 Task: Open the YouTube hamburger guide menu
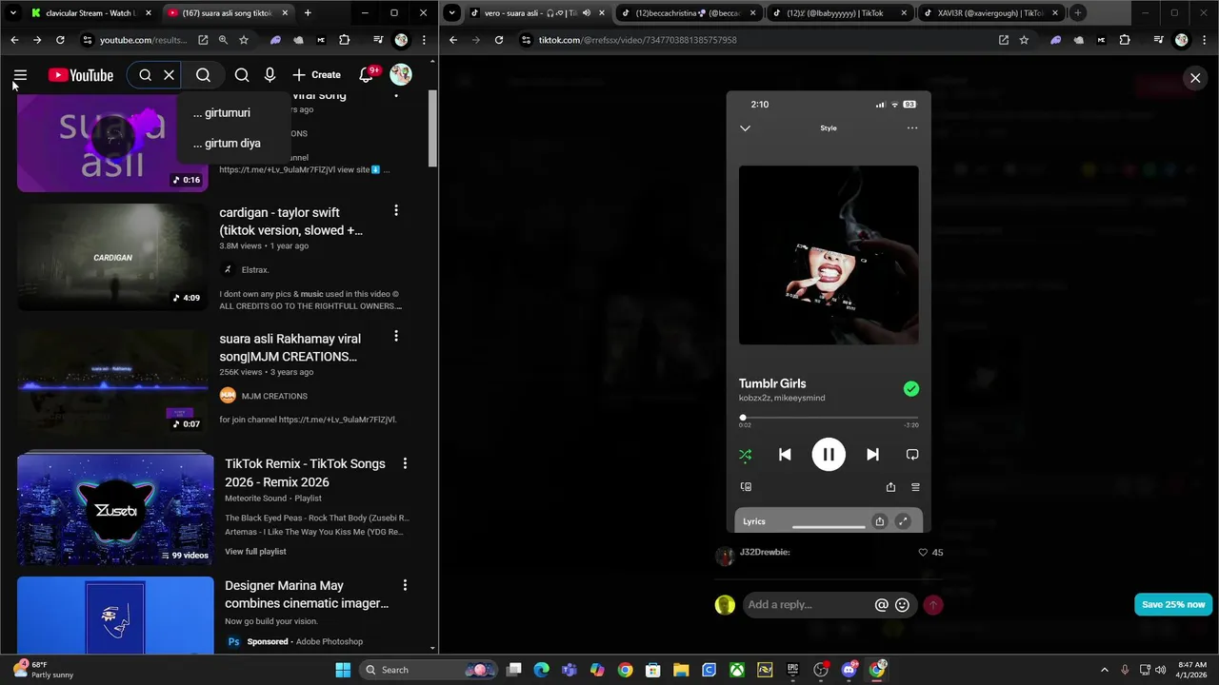[20, 75]
